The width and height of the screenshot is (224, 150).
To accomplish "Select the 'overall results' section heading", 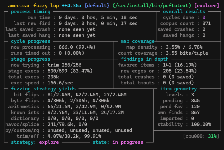I will tap(184, 12).
